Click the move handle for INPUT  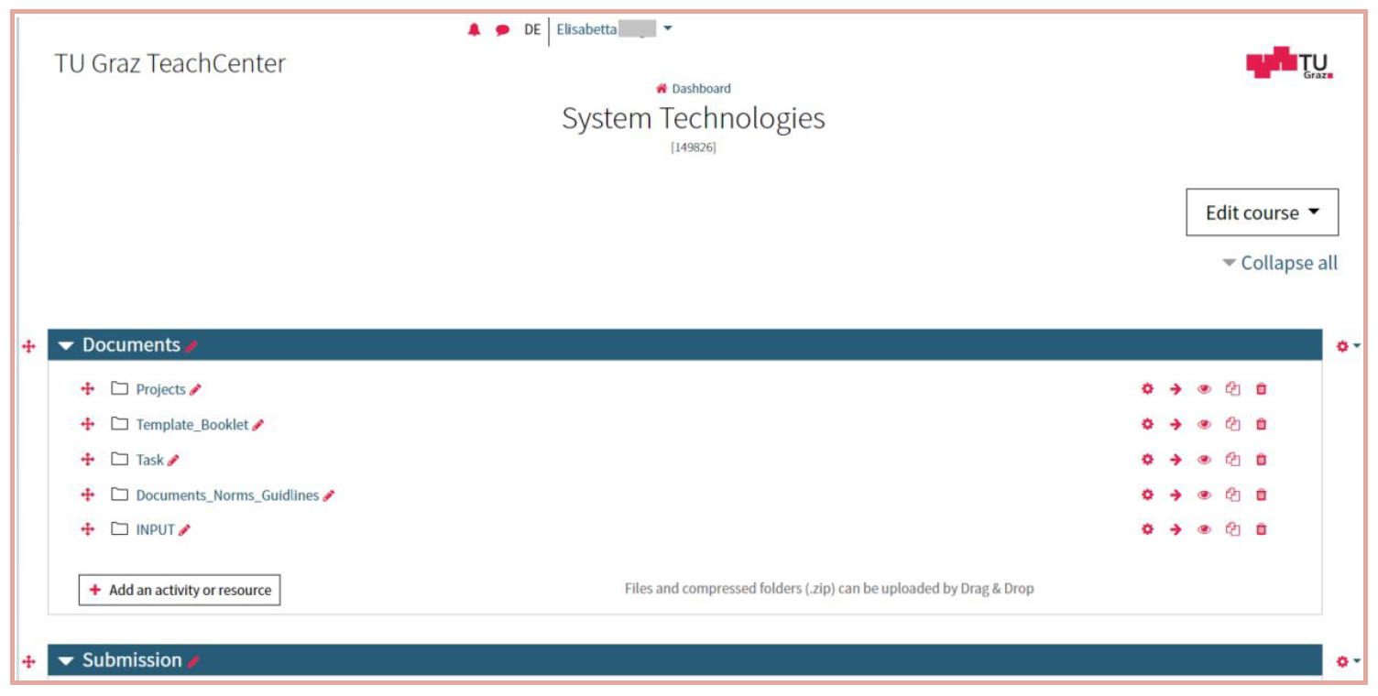(88, 529)
